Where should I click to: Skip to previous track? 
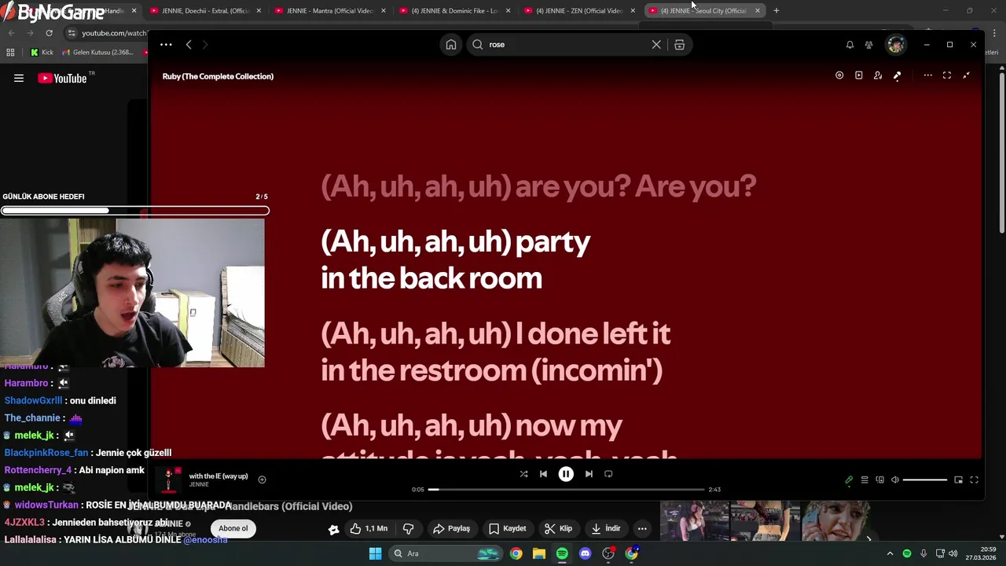coord(543,474)
